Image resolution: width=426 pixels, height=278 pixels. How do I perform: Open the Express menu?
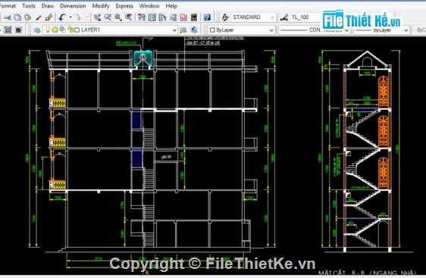point(124,6)
